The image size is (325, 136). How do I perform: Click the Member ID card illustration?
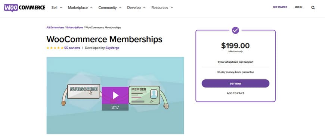pyautogui.click(x=145, y=95)
